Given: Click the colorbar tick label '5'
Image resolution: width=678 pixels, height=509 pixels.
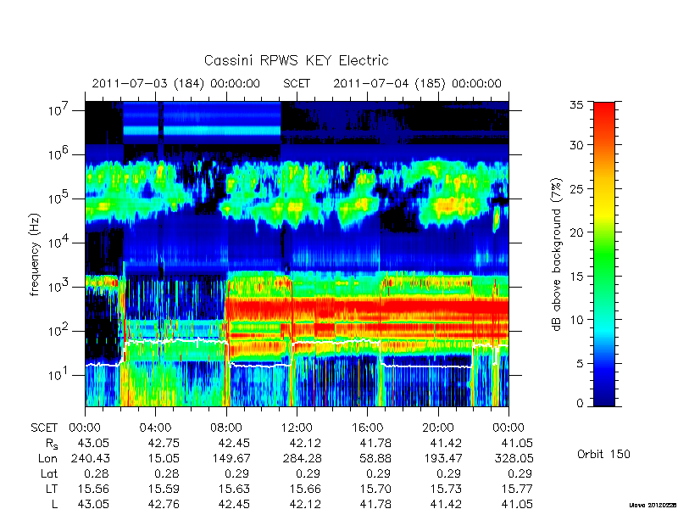Looking at the screenshot, I should click(x=581, y=364).
